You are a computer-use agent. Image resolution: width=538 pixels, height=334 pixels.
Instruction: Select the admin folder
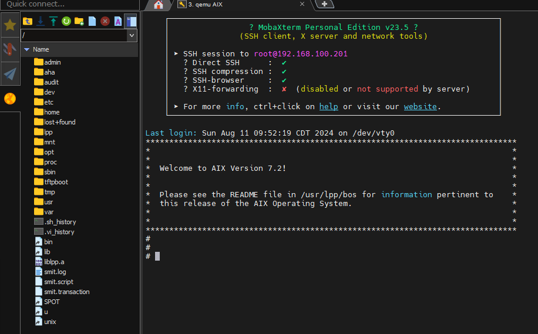tap(48, 62)
